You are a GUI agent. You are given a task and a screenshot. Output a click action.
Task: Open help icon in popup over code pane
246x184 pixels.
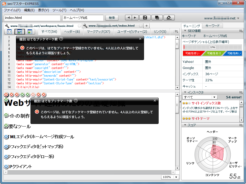click(x=61, y=39)
